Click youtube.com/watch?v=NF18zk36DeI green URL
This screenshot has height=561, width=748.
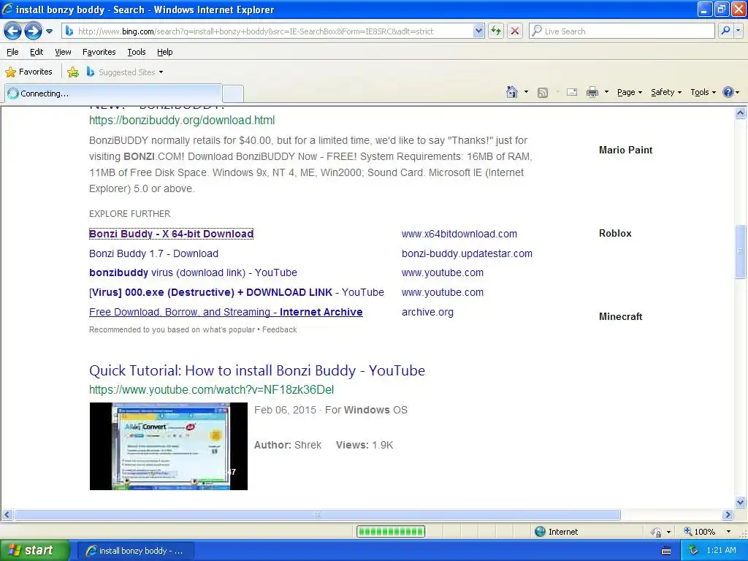[x=211, y=390]
